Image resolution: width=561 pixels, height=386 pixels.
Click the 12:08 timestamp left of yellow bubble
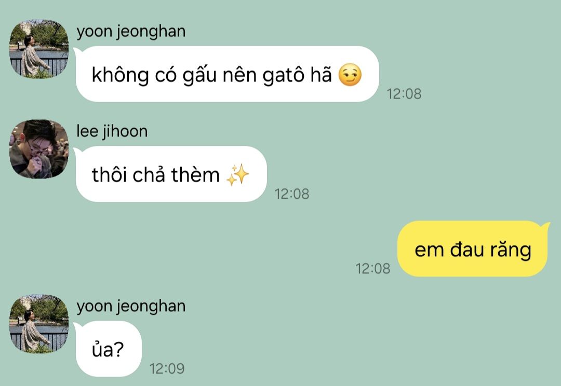373,268
